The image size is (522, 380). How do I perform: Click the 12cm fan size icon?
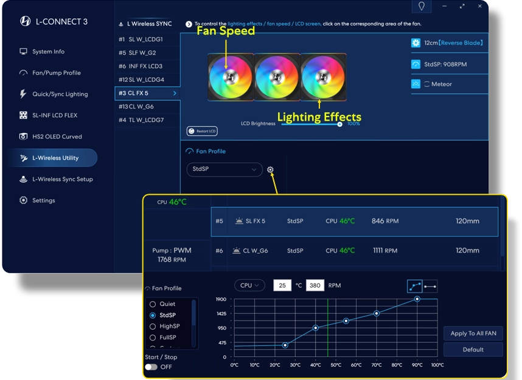(416, 43)
